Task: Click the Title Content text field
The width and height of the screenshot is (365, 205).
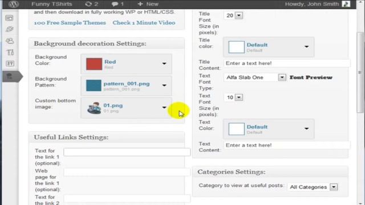Action: tap(287, 63)
